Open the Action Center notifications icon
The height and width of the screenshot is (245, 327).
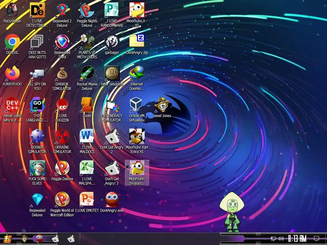pos(316,239)
